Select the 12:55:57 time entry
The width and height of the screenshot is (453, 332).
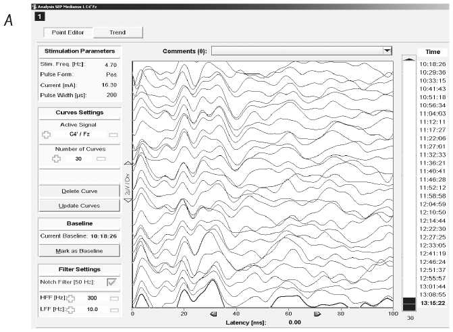[433, 278]
